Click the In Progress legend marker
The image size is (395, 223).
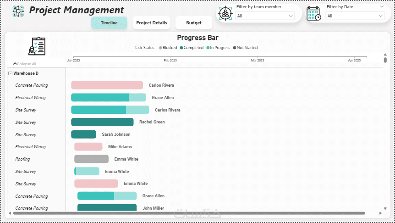point(208,48)
